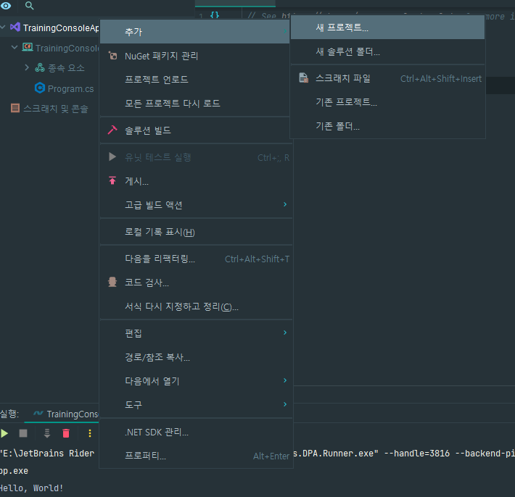Click the scroll-to-end down arrow icon
This screenshot has width=515, height=497.
47,433
